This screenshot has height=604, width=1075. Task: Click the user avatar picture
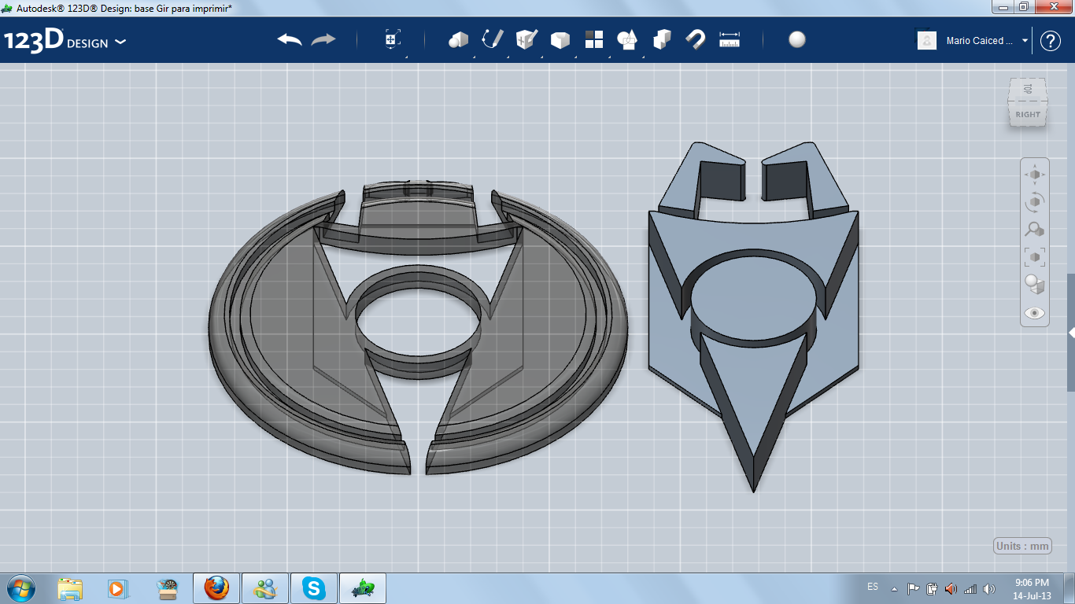[x=927, y=41]
